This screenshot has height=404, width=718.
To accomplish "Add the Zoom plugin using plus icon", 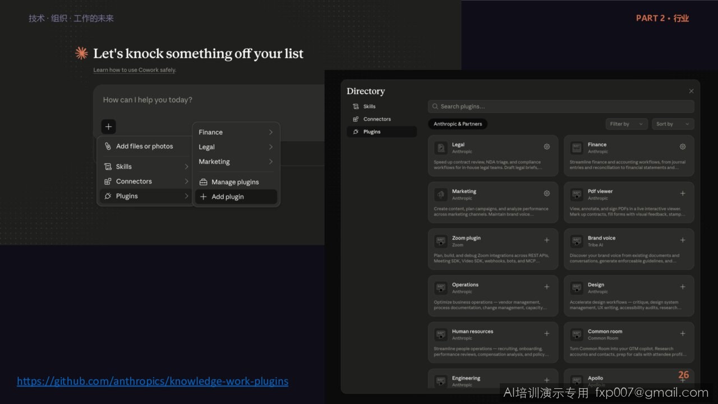I will point(547,240).
